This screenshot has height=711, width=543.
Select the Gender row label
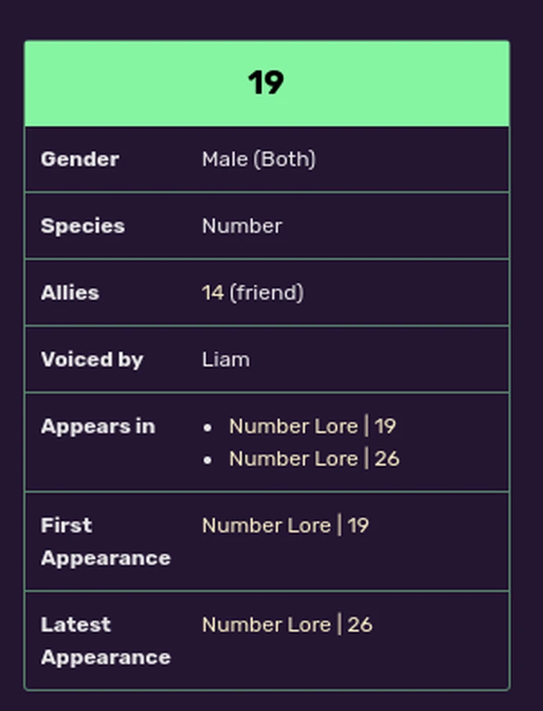coord(80,159)
